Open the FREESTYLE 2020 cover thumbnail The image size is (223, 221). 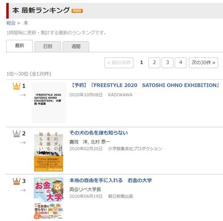[49, 102]
